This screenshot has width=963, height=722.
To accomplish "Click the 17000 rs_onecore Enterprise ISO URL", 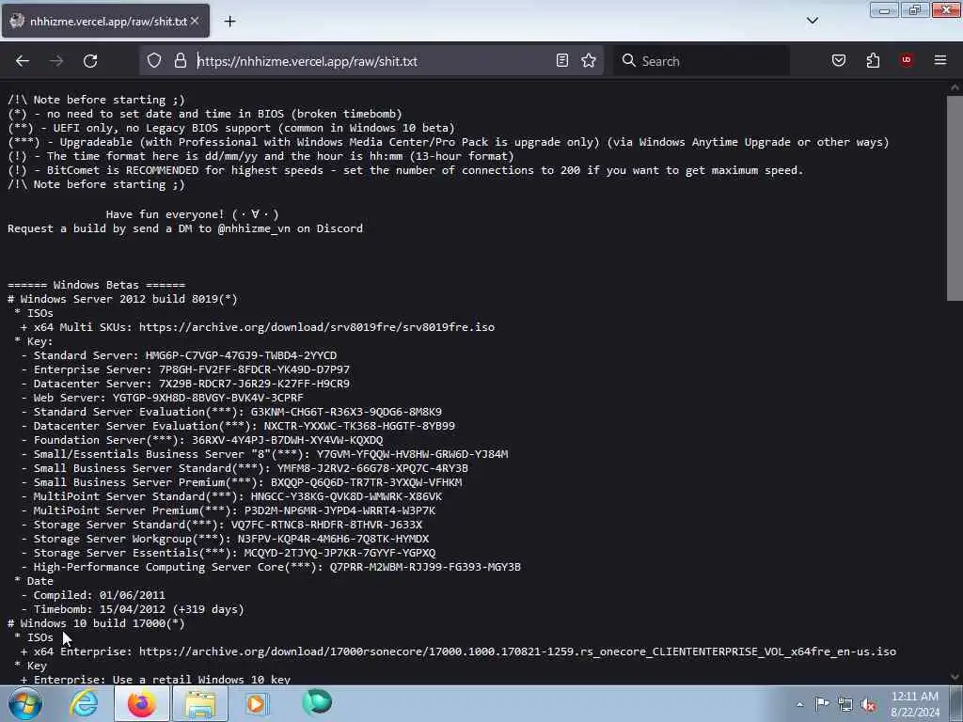I will click(x=517, y=651).
